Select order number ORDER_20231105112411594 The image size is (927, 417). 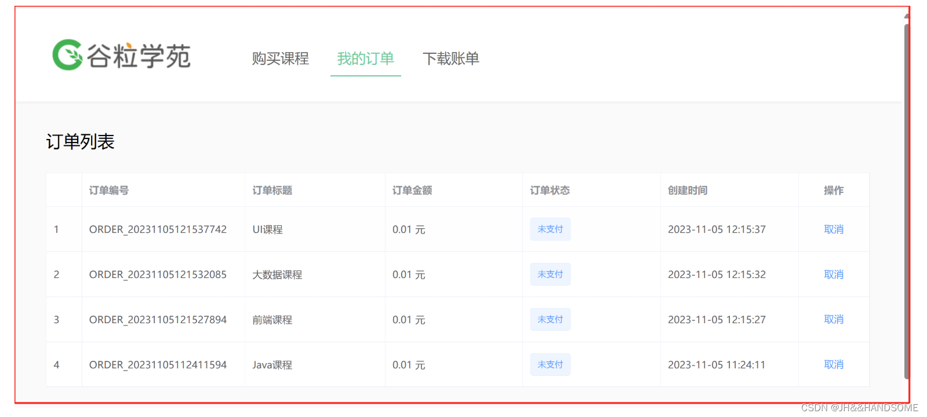[x=158, y=365]
